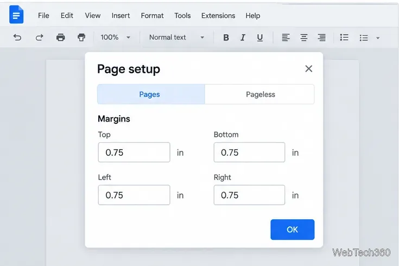Select the Pages tab

pyautogui.click(x=151, y=94)
